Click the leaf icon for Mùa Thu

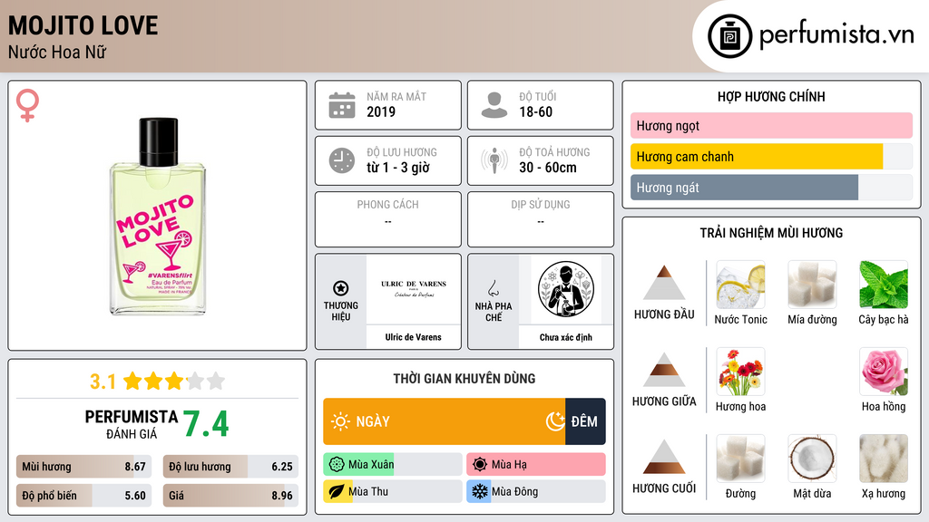337,492
